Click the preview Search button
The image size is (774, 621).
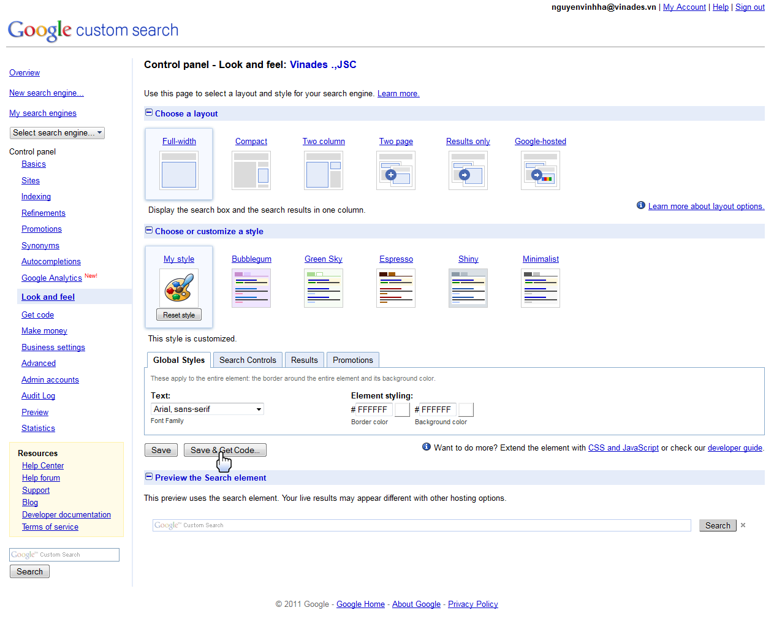coord(718,525)
